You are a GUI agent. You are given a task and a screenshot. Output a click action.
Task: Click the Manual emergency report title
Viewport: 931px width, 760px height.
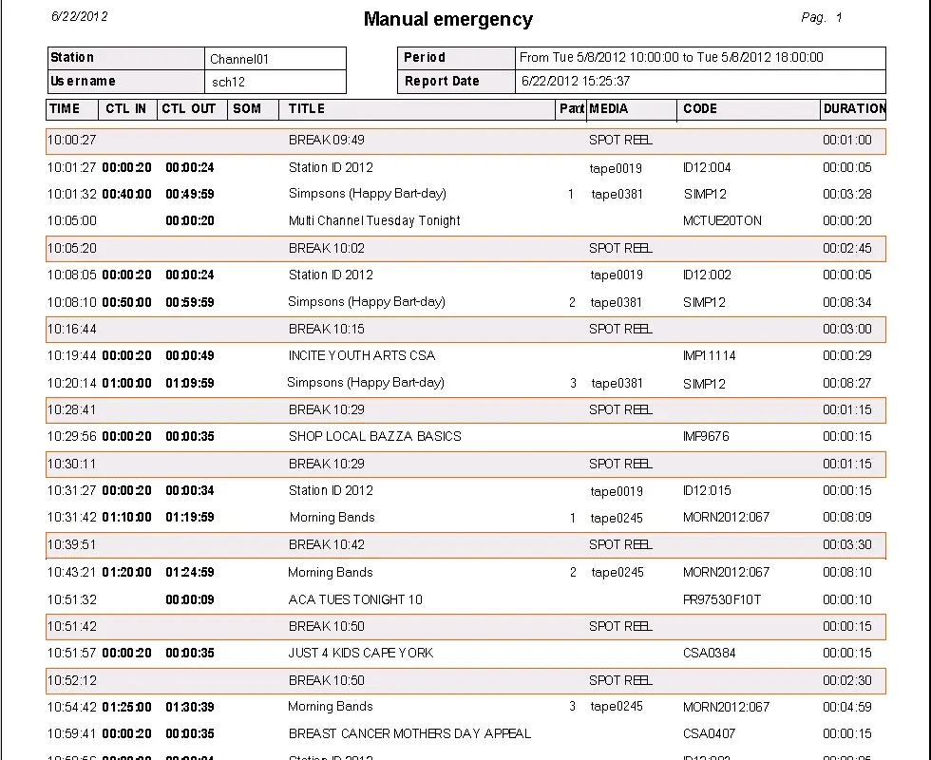click(x=448, y=19)
